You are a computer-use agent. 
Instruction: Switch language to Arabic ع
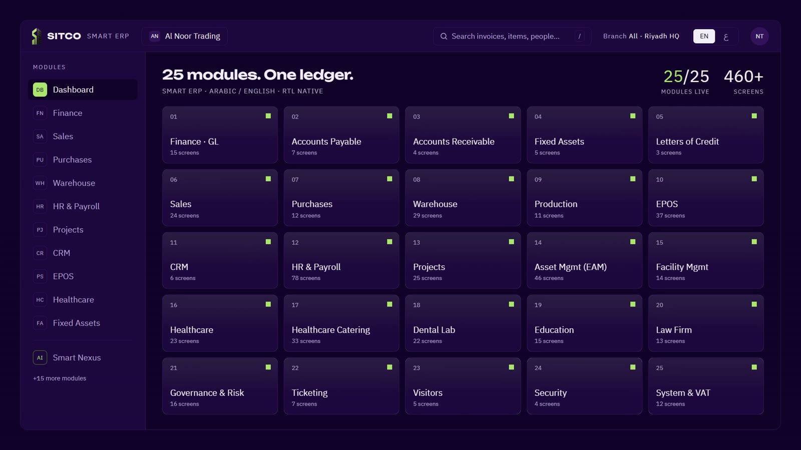pos(726,36)
